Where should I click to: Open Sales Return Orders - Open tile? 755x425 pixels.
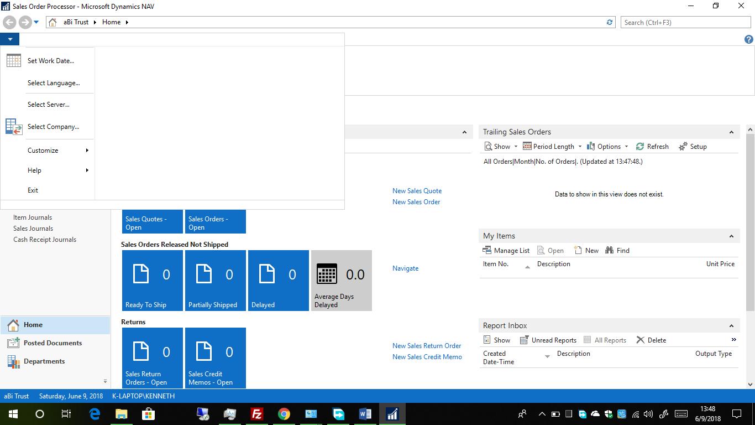coord(153,358)
